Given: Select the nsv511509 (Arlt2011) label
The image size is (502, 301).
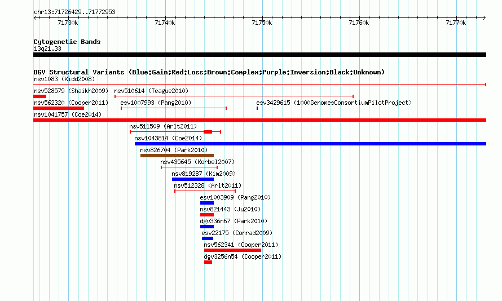Looking at the screenshot, I should pyautogui.click(x=163, y=126).
